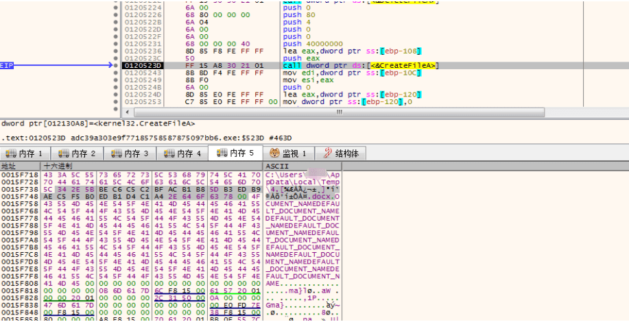This screenshot has height=322, width=629.
Task: Toggle breakpoint dot at address 01205236
Action: click(x=116, y=51)
